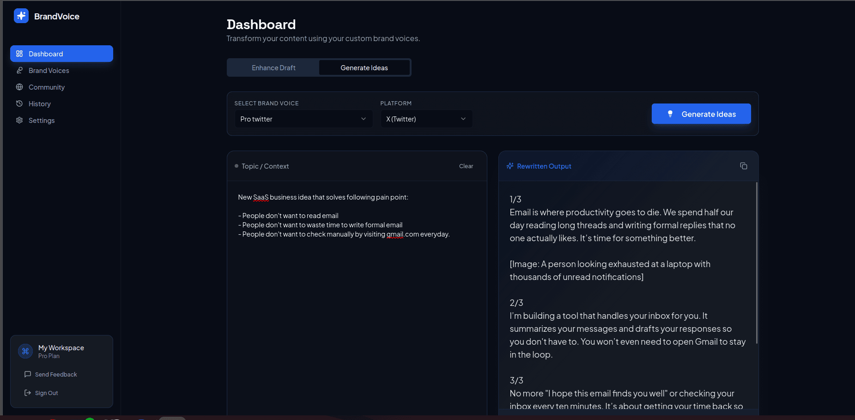Click Sign Out in the workspace panel
The height and width of the screenshot is (420, 855).
pos(46,393)
